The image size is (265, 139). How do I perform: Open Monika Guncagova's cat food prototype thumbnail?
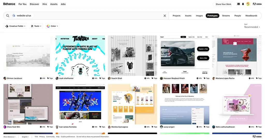click(132, 104)
